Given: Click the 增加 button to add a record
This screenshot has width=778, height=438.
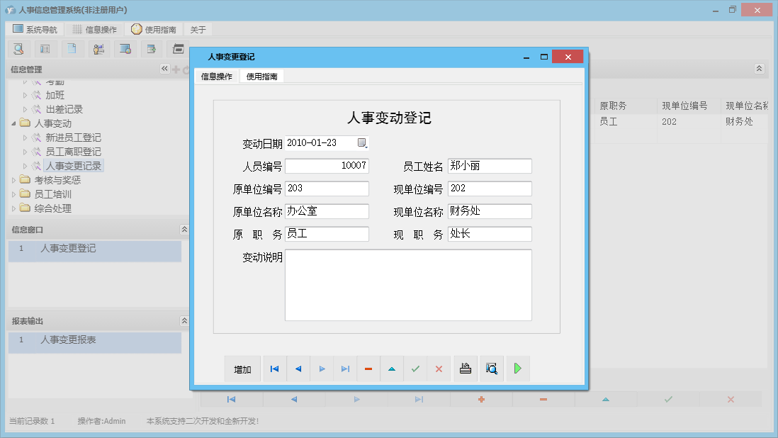Looking at the screenshot, I should click(242, 369).
